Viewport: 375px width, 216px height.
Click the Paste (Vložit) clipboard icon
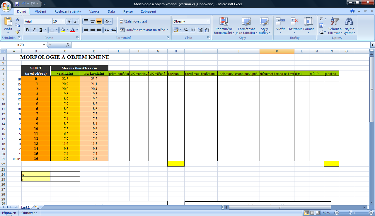tap(8, 22)
